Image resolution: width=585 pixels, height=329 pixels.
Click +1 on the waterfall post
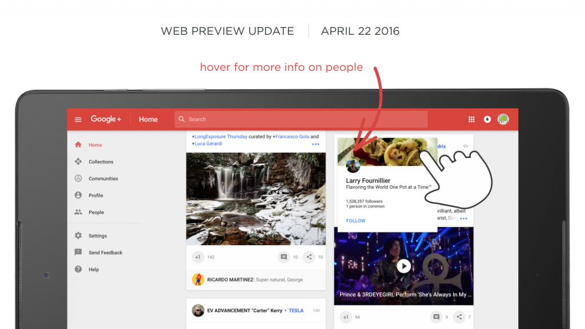pos(198,257)
